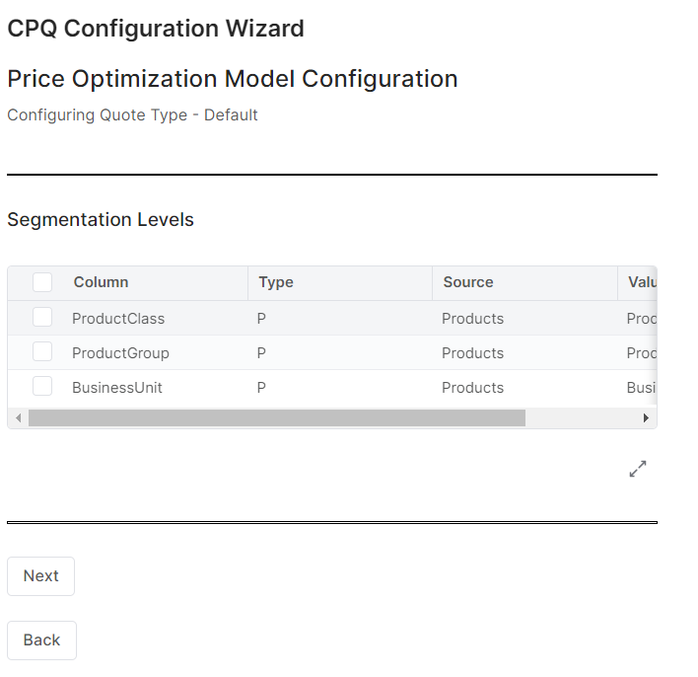Click the Products source cell for ProductClass
The image size is (698, 677).
tap(472, 319)
